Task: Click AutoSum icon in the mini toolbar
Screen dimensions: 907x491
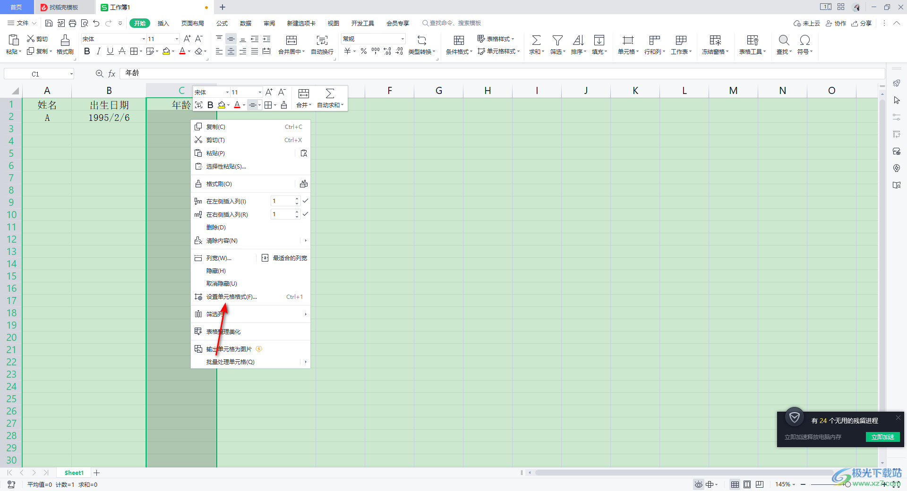Action: (x=330, y=93)
